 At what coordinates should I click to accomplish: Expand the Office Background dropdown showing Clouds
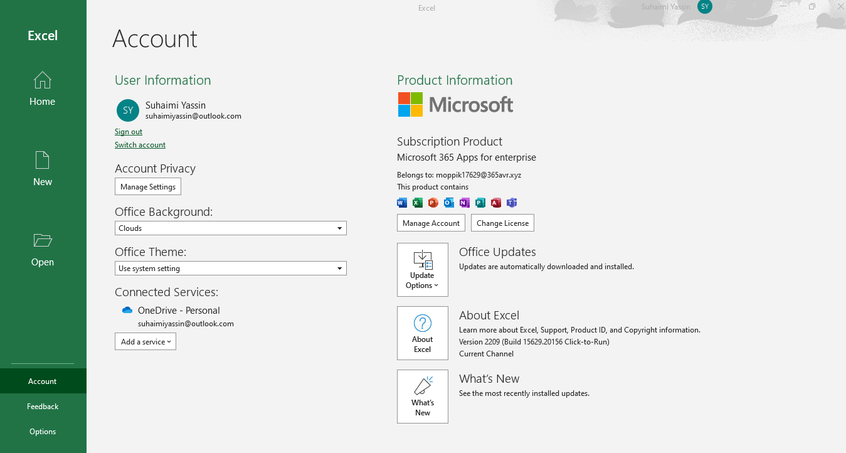[231, 228]
